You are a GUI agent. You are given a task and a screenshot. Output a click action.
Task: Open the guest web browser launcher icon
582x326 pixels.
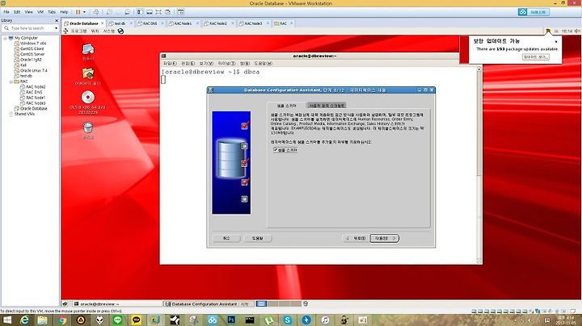120,31
